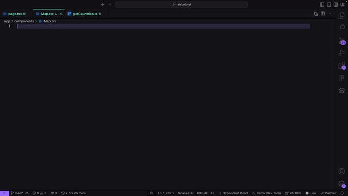Select the Map.tsx editor tab
Screen dimensions: 348x196
(x=47, y=14)
